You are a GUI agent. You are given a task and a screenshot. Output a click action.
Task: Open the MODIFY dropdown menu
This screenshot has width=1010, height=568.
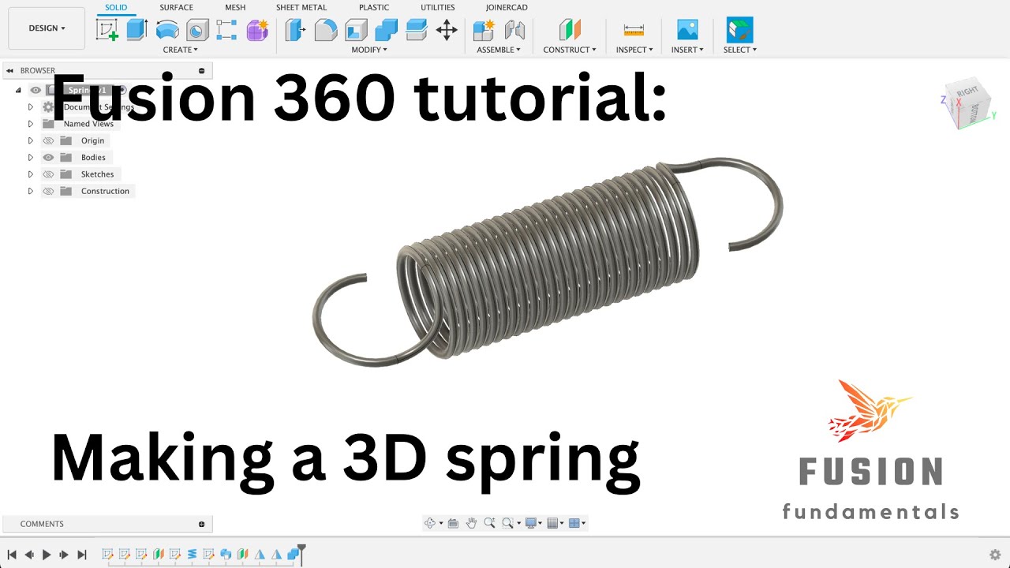(369, 50)
